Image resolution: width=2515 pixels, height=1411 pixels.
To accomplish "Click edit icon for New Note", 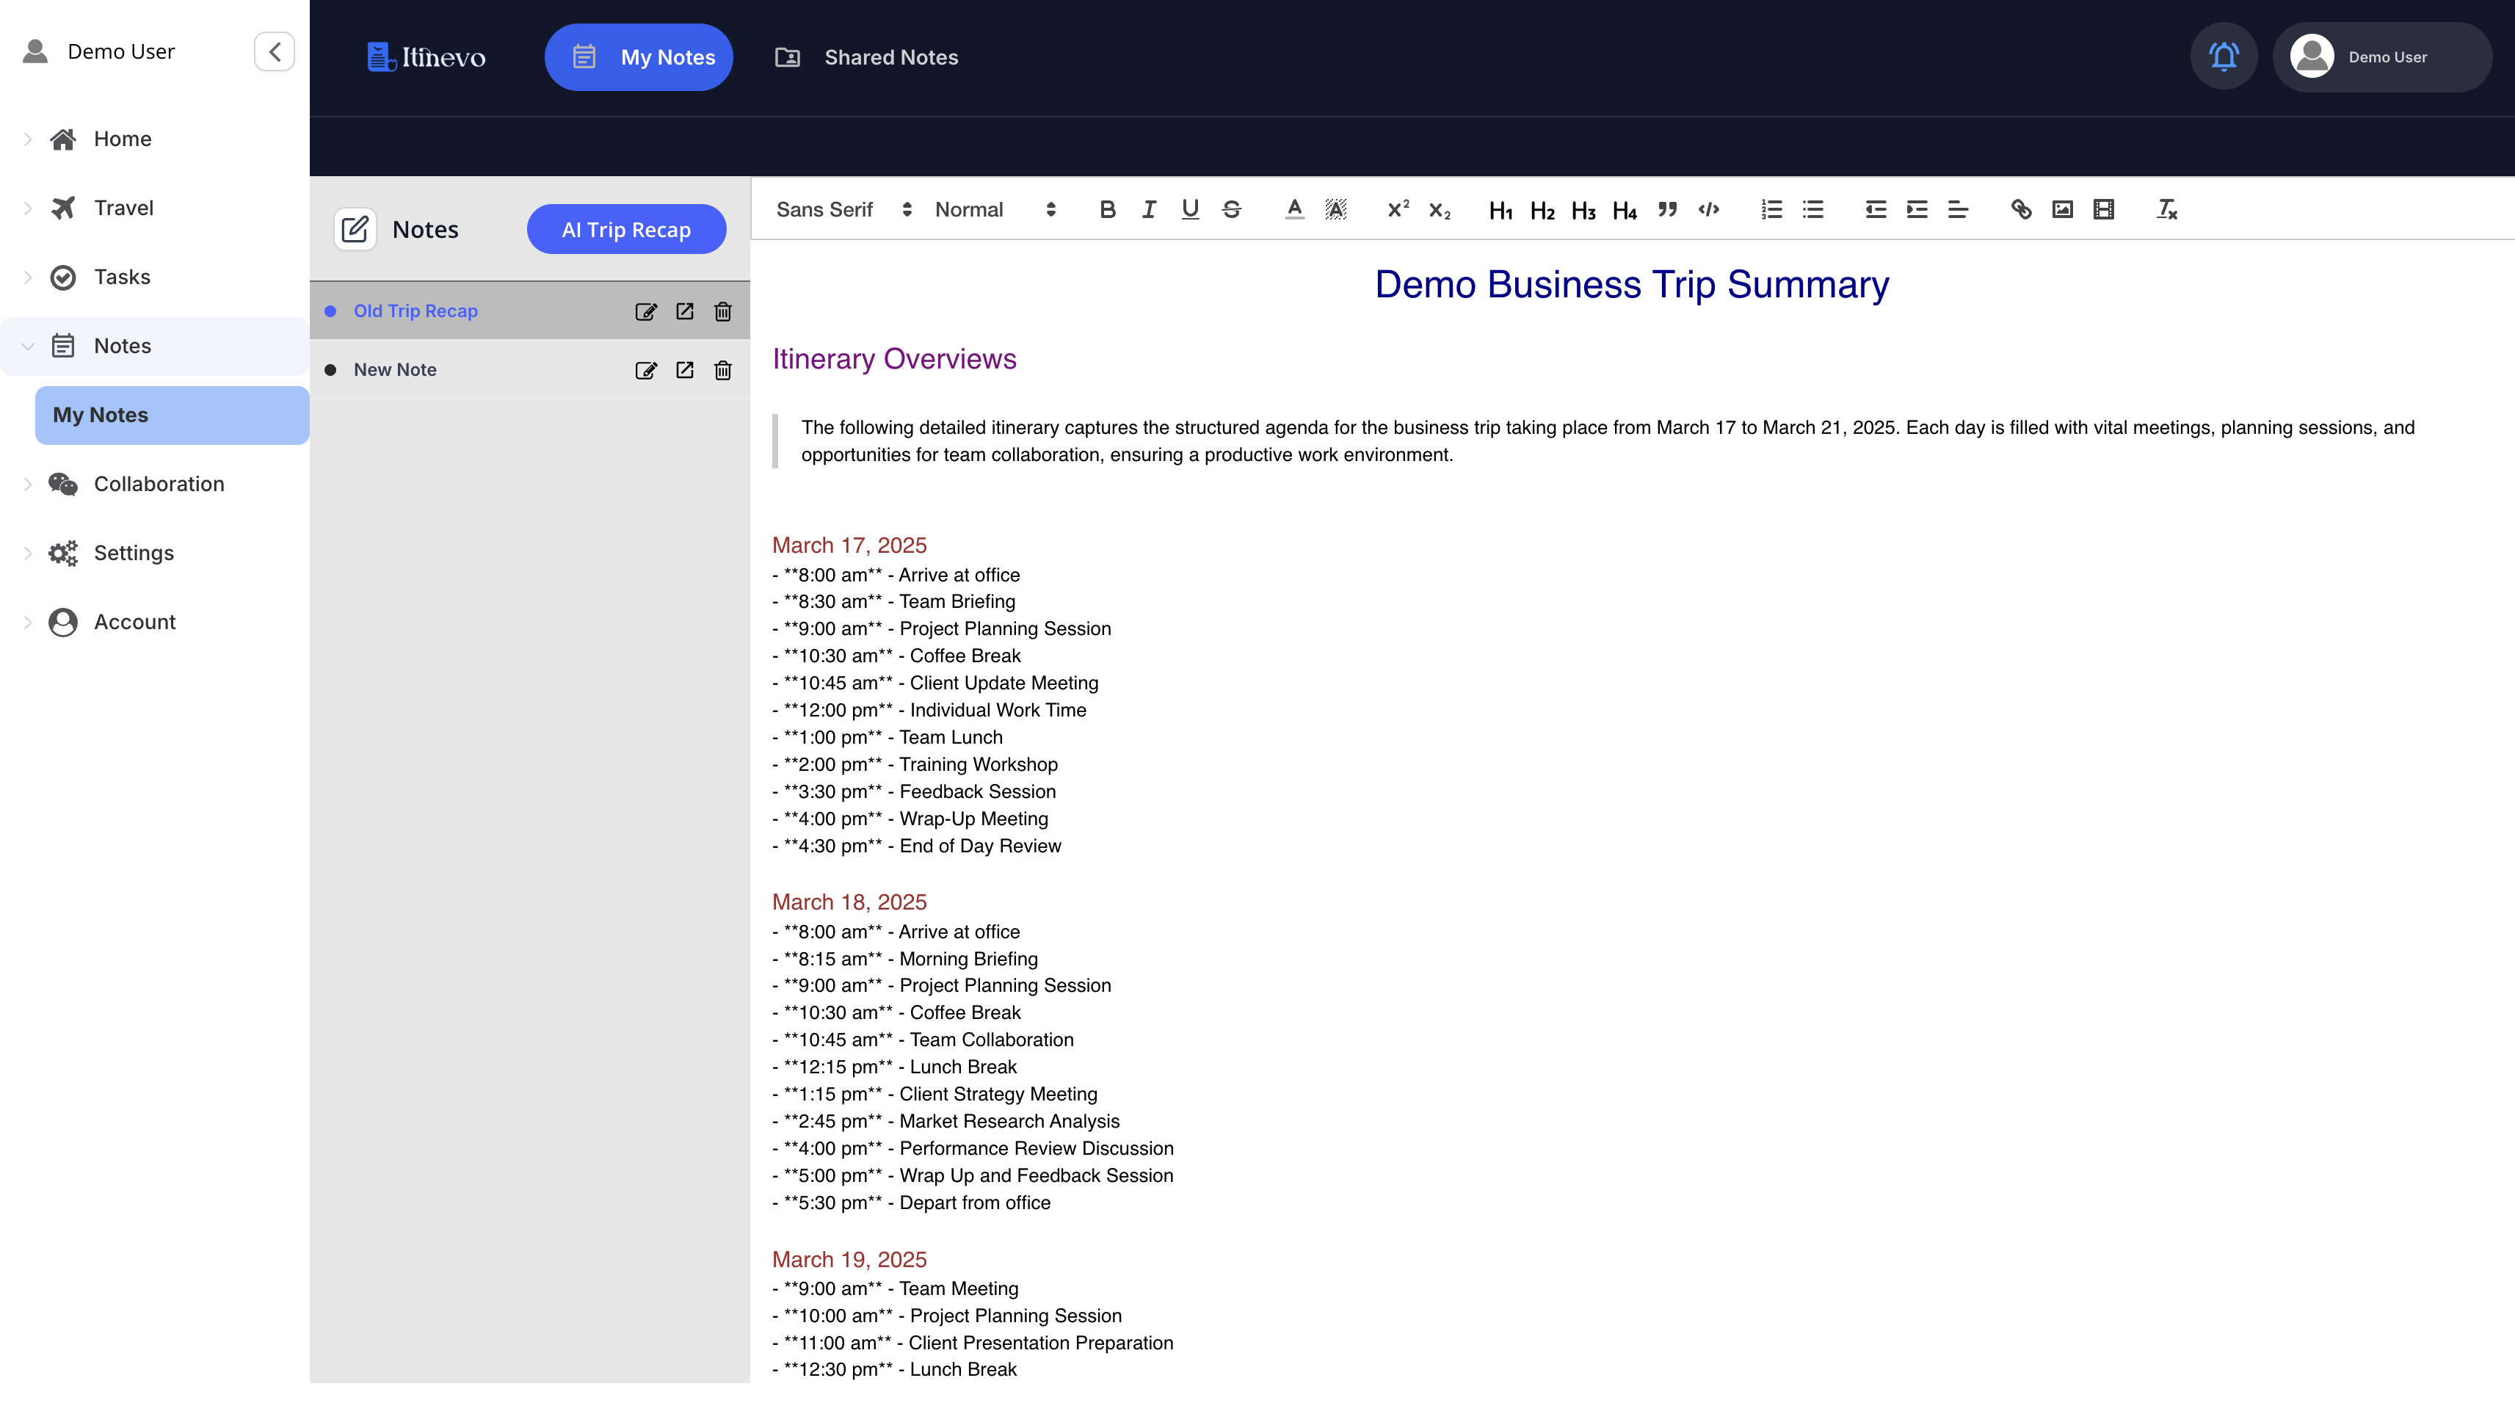I will click(645, 370).
